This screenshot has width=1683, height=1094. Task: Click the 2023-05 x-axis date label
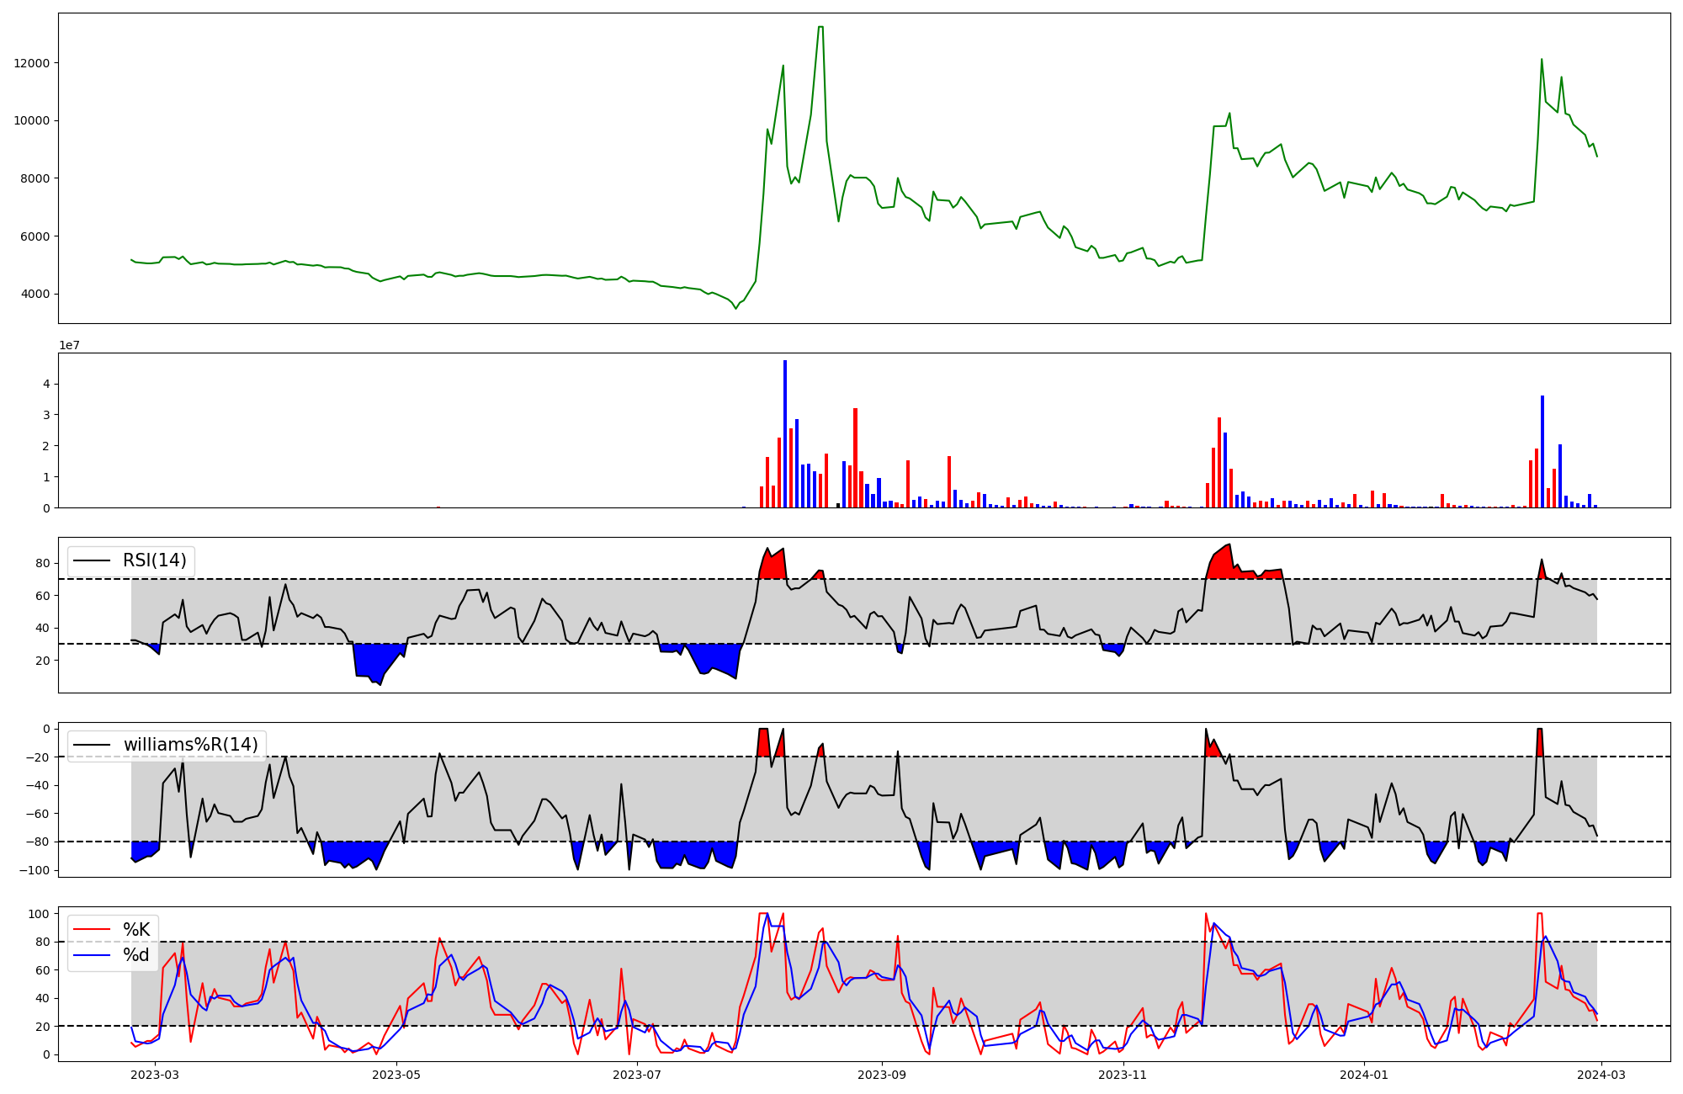tap(396, 1075)
